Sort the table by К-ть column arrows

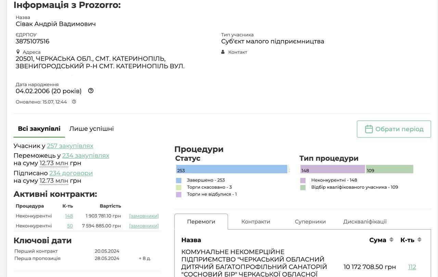click(420, 240)
